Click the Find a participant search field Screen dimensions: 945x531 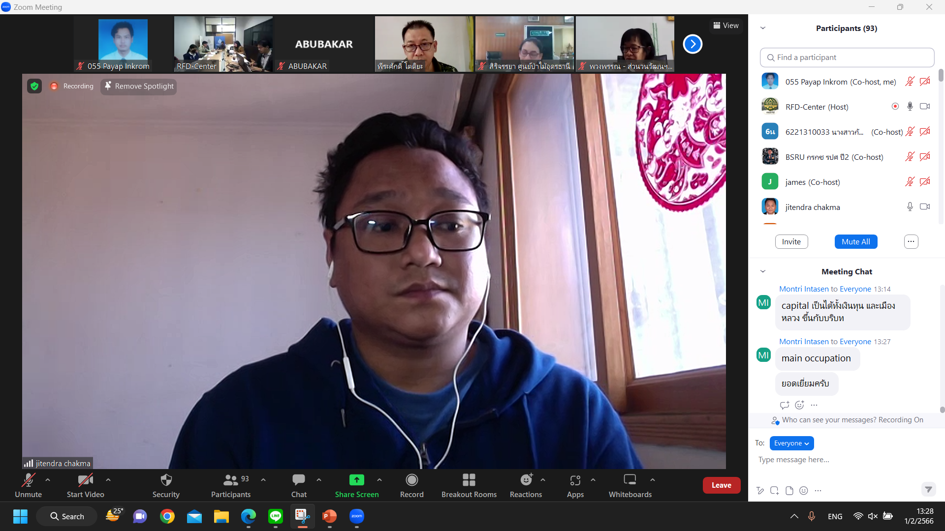847,58
